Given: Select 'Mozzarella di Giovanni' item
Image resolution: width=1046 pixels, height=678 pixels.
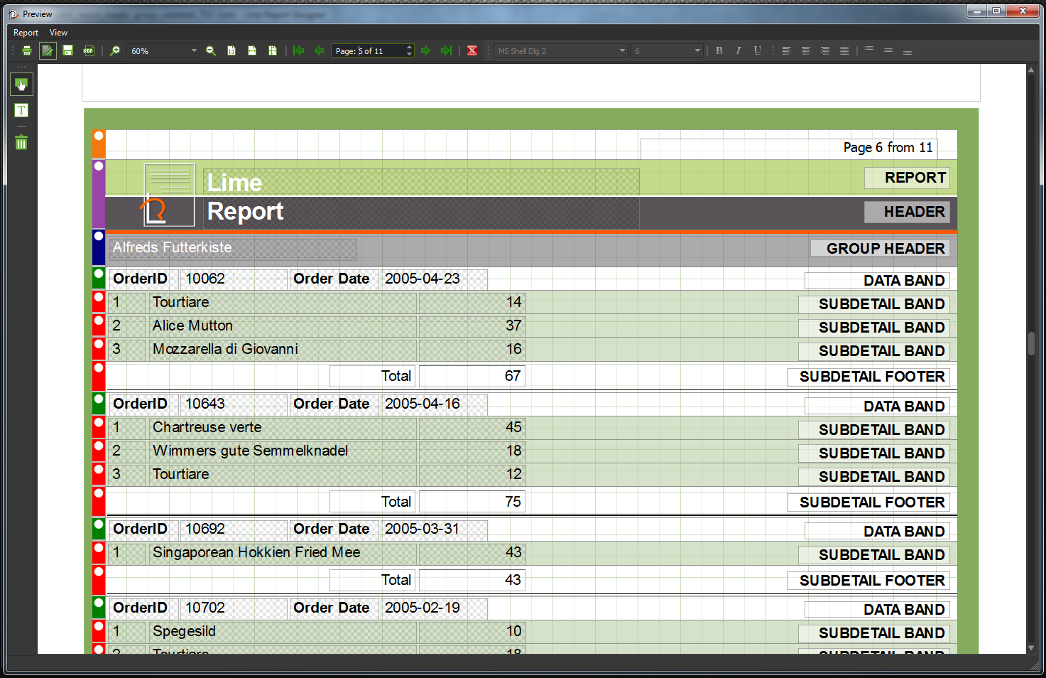Looking at the screenshot, I should coord(225,349).
